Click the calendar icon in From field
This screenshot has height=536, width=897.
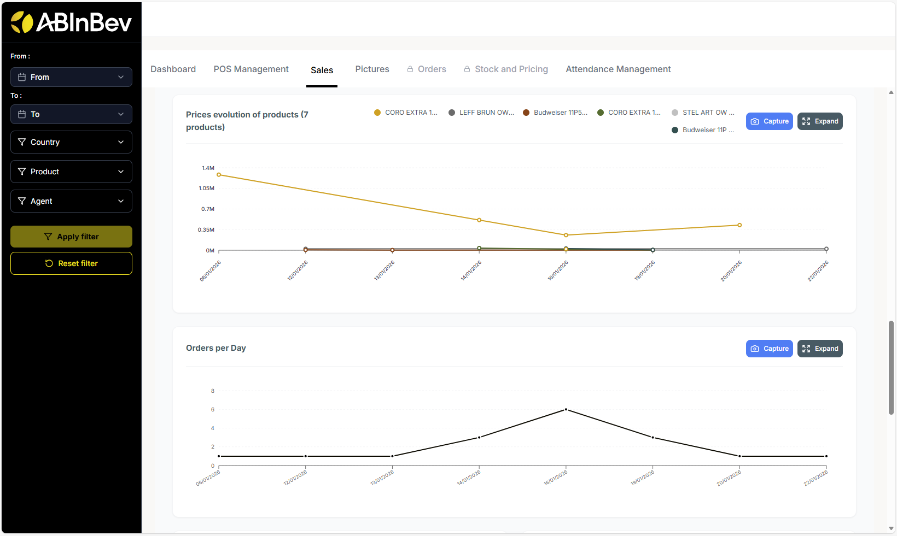(x=22, y=77)
